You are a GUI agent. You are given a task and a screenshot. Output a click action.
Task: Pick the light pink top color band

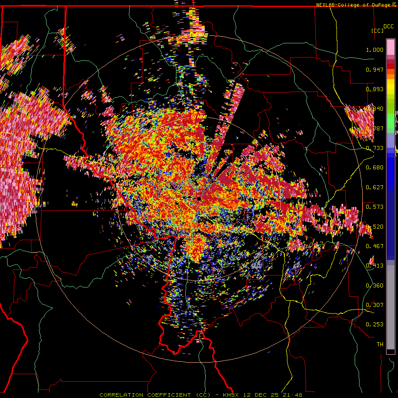390,47
